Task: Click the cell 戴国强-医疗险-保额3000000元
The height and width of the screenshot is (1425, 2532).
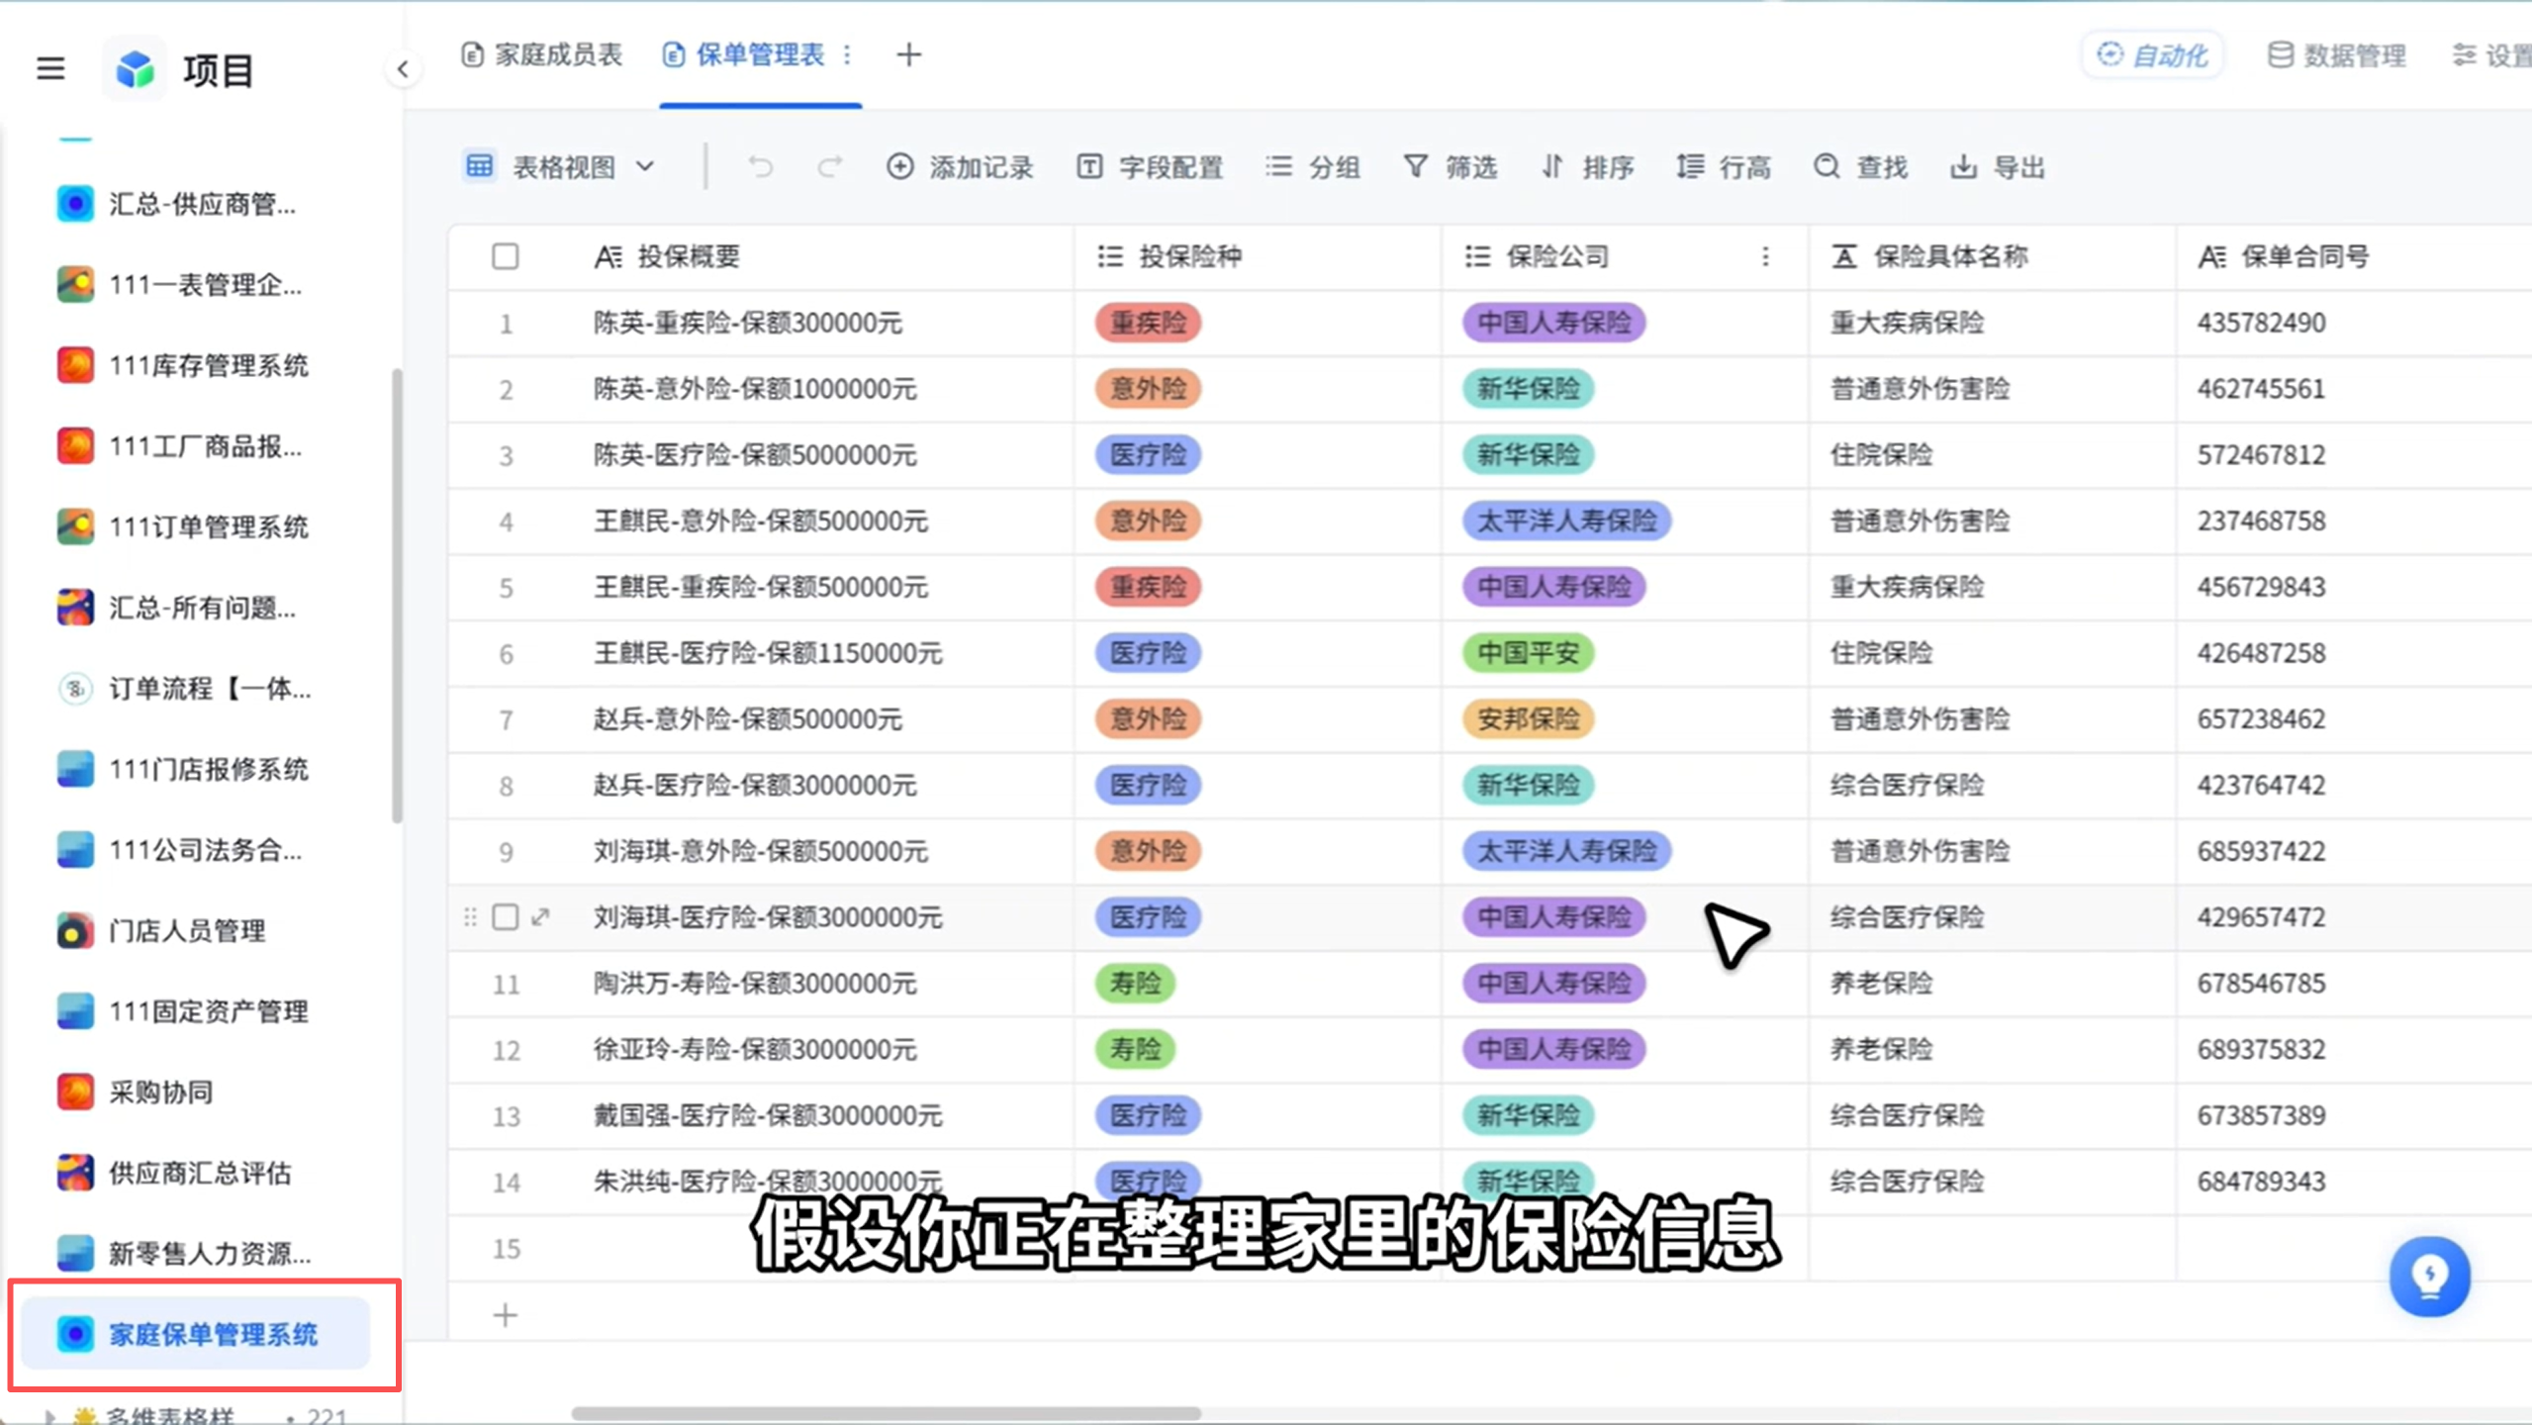Action: coord(768,1115)
